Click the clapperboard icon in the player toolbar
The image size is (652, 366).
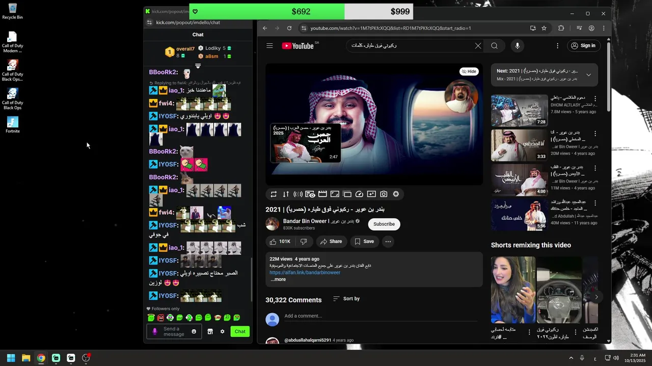click(x=322, y=194)
